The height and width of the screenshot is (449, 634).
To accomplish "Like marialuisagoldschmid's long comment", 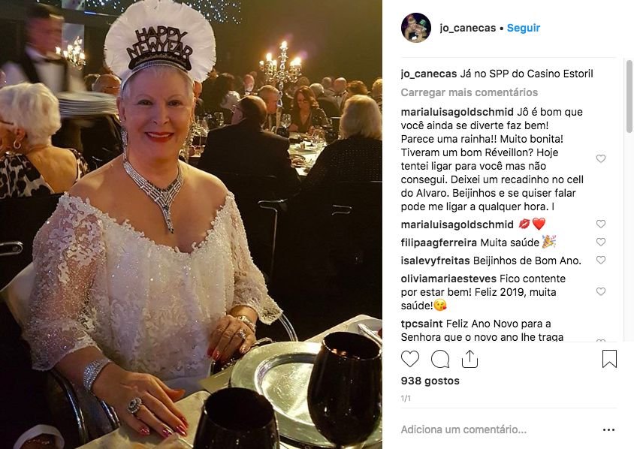I will (x=601, y=159).
